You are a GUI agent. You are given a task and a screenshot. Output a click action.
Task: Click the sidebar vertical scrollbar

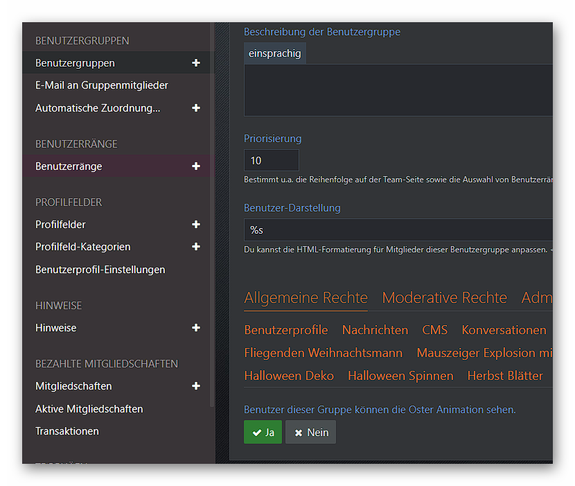point(213,208)
